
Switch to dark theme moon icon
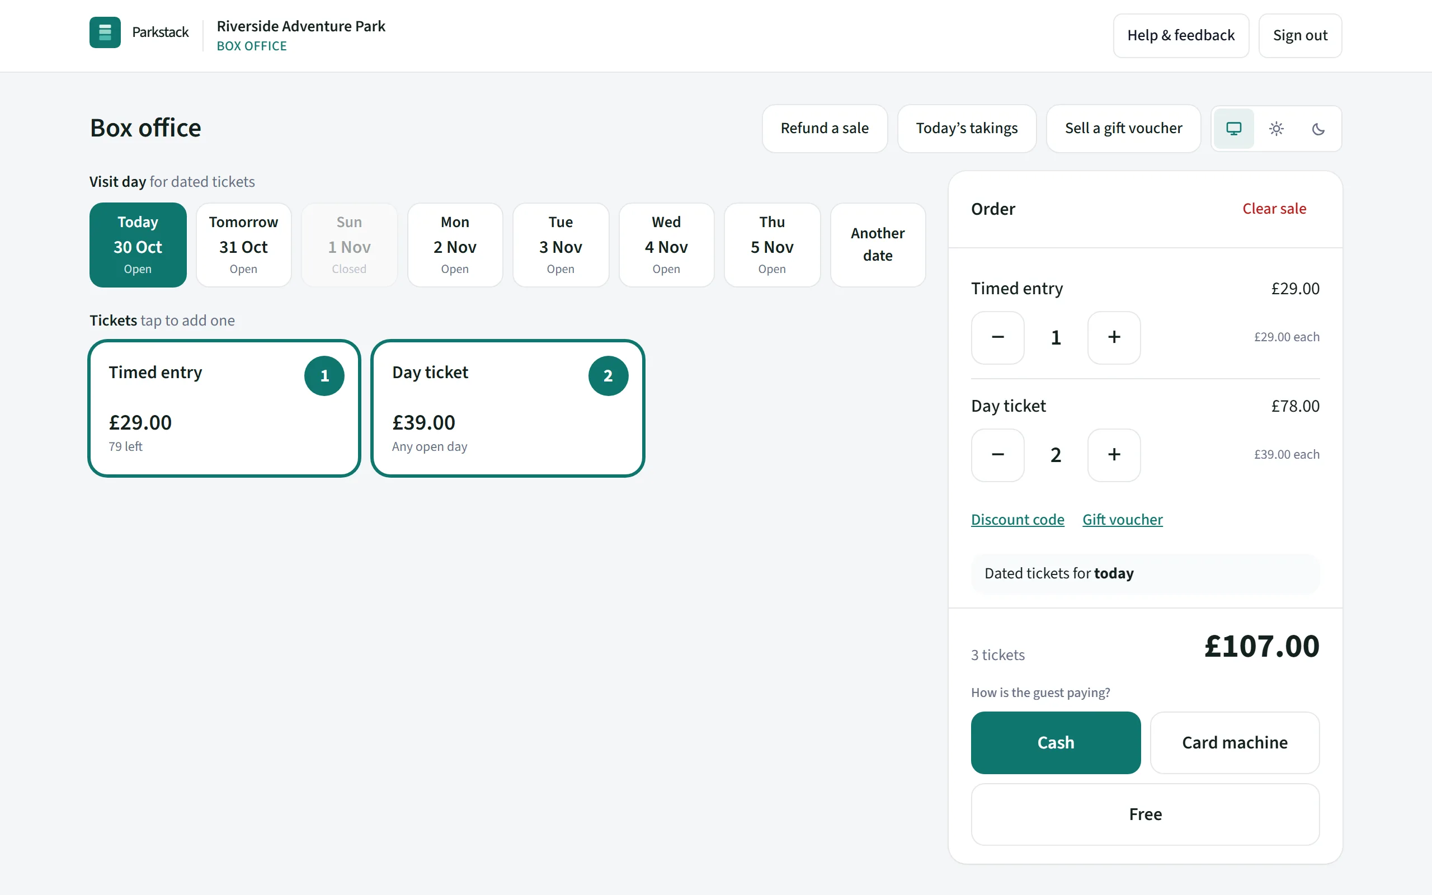coord(1318,129)
